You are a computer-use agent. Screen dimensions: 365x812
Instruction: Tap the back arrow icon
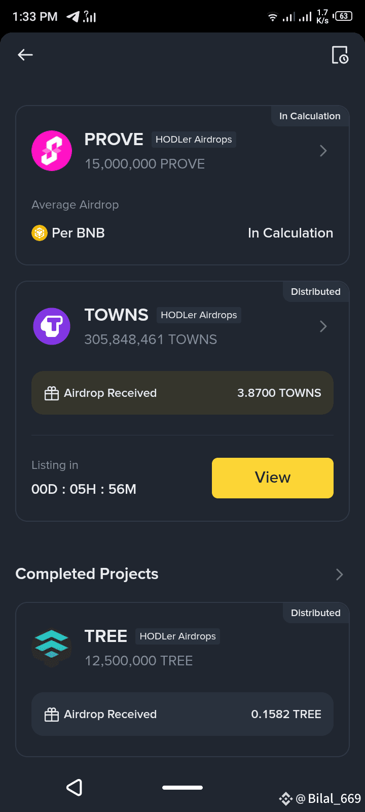25,55
